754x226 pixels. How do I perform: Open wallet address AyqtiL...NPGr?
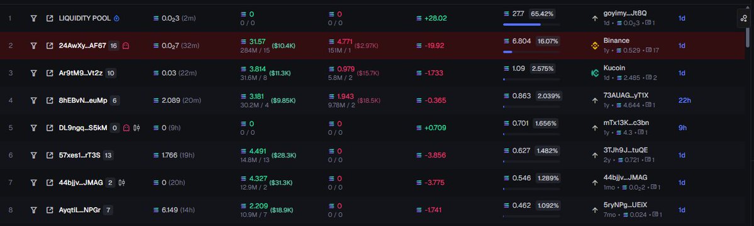click(79, 210)
